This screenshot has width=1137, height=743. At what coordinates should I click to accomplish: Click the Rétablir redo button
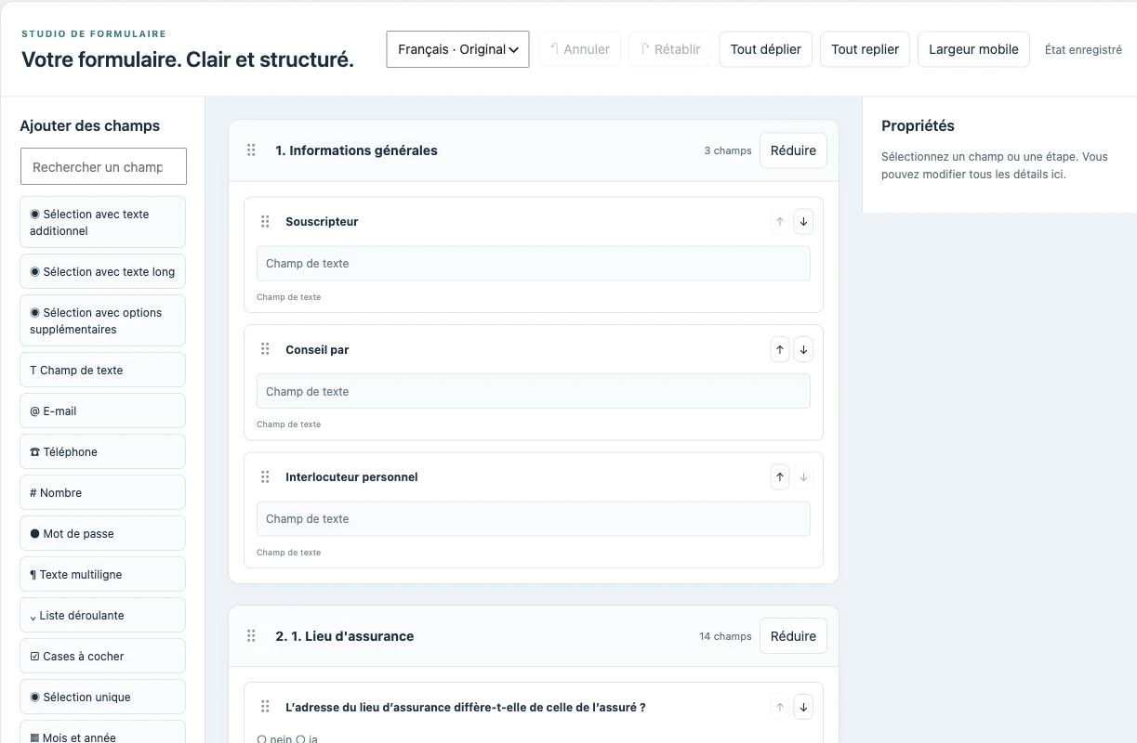coord(670,49)
